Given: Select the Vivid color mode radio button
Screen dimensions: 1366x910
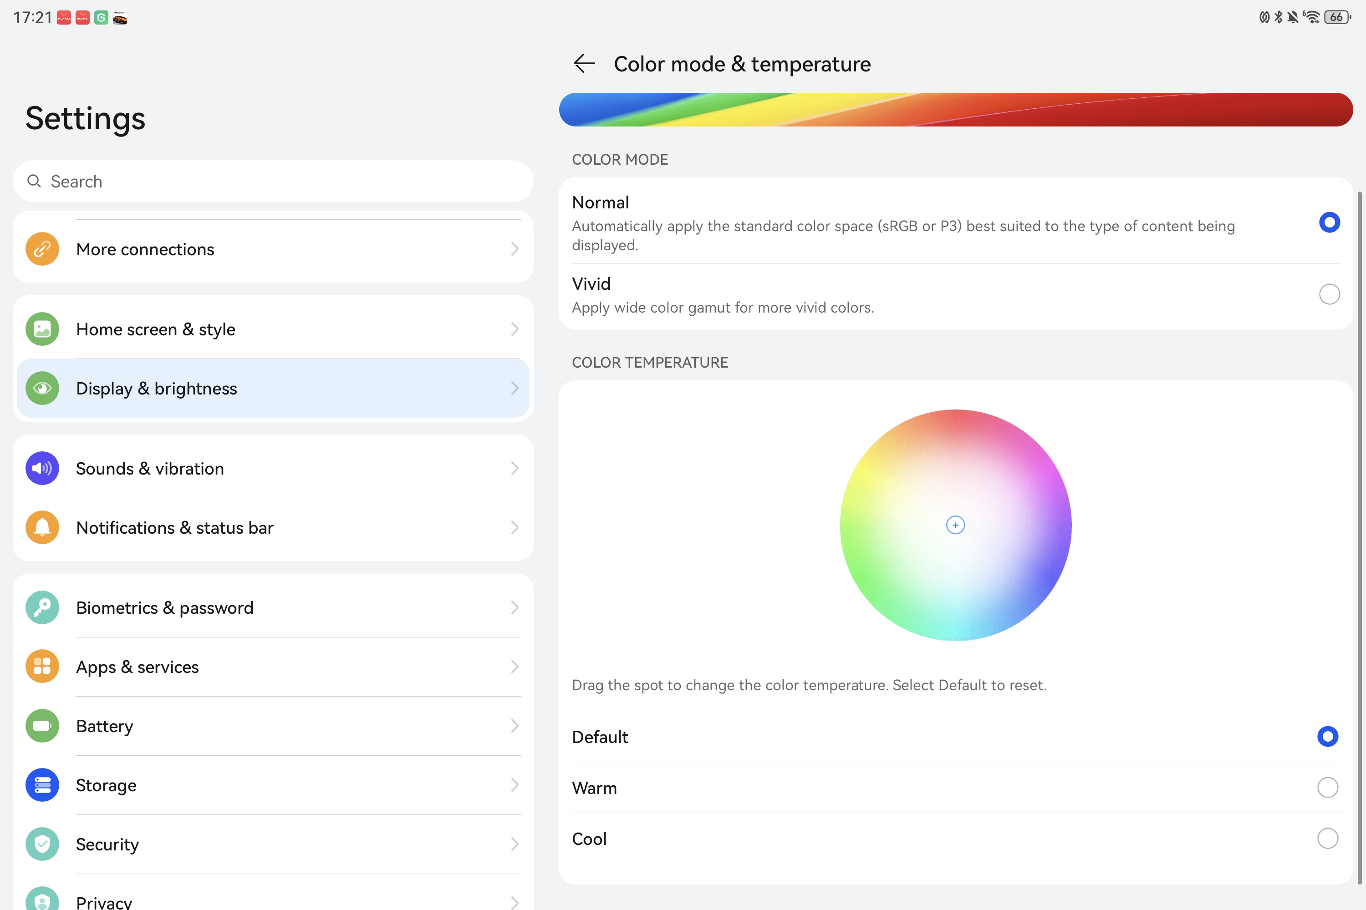Looking at the screenshot, I should click(x=1330, y=294).
